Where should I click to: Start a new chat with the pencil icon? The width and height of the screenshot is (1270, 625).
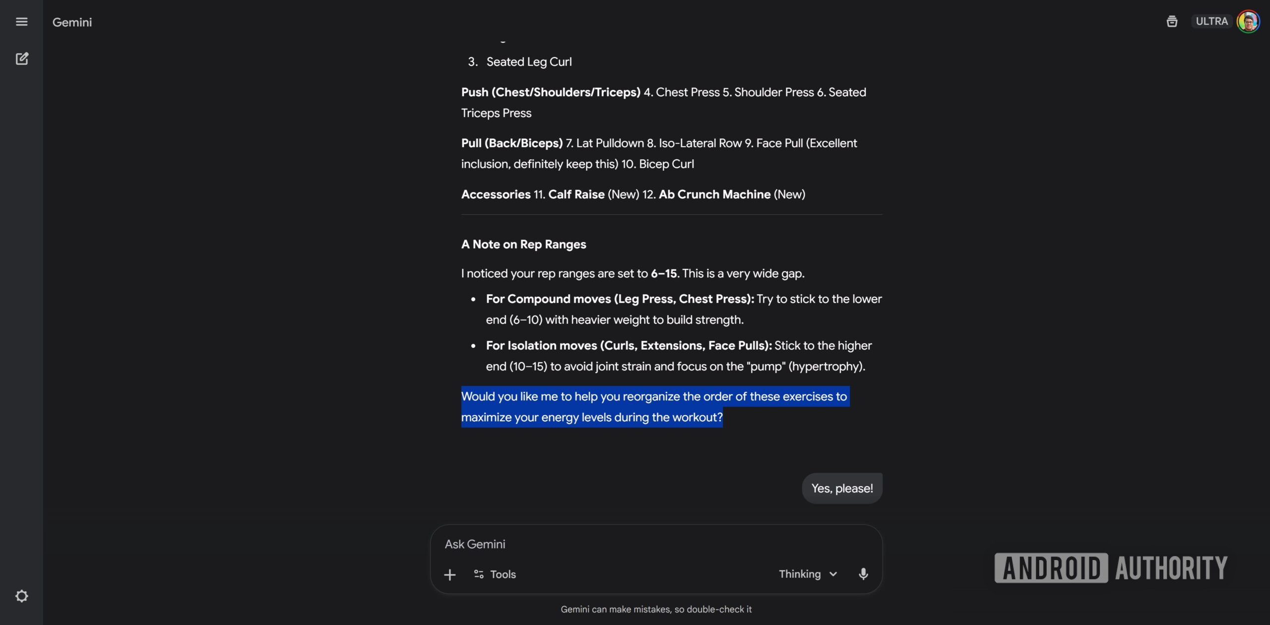(x=22, y=59)
